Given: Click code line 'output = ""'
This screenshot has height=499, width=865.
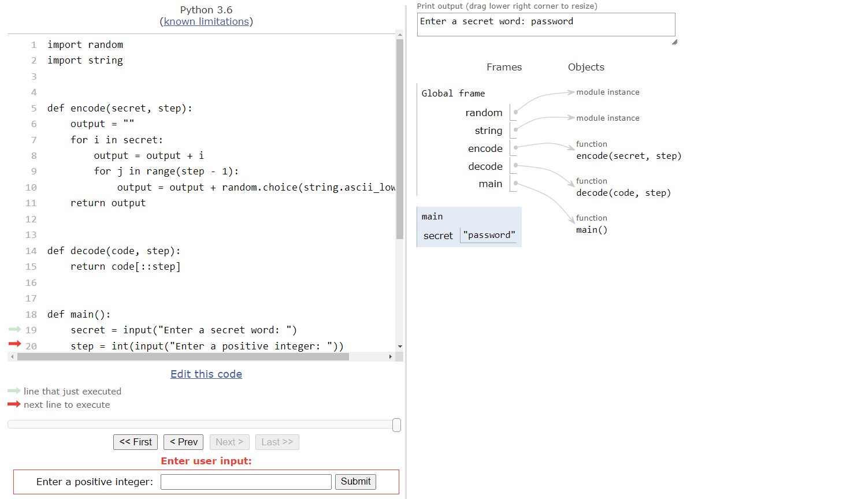Looking at the screenshot, I should point(102,124).
